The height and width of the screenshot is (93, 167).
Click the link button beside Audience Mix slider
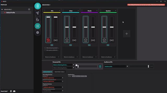point(152,66)
